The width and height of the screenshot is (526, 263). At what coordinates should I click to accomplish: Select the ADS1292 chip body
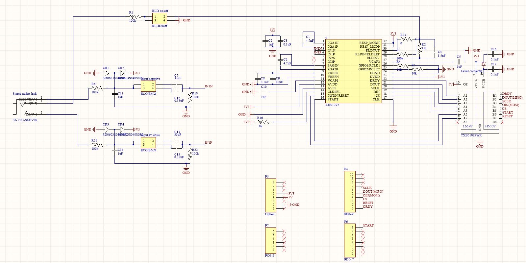354,71
